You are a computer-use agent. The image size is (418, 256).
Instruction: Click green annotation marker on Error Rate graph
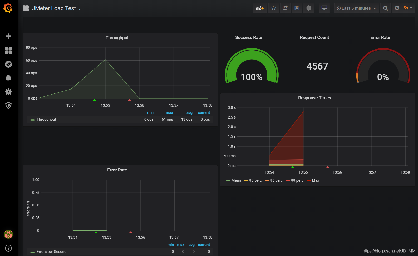(96, 232)
